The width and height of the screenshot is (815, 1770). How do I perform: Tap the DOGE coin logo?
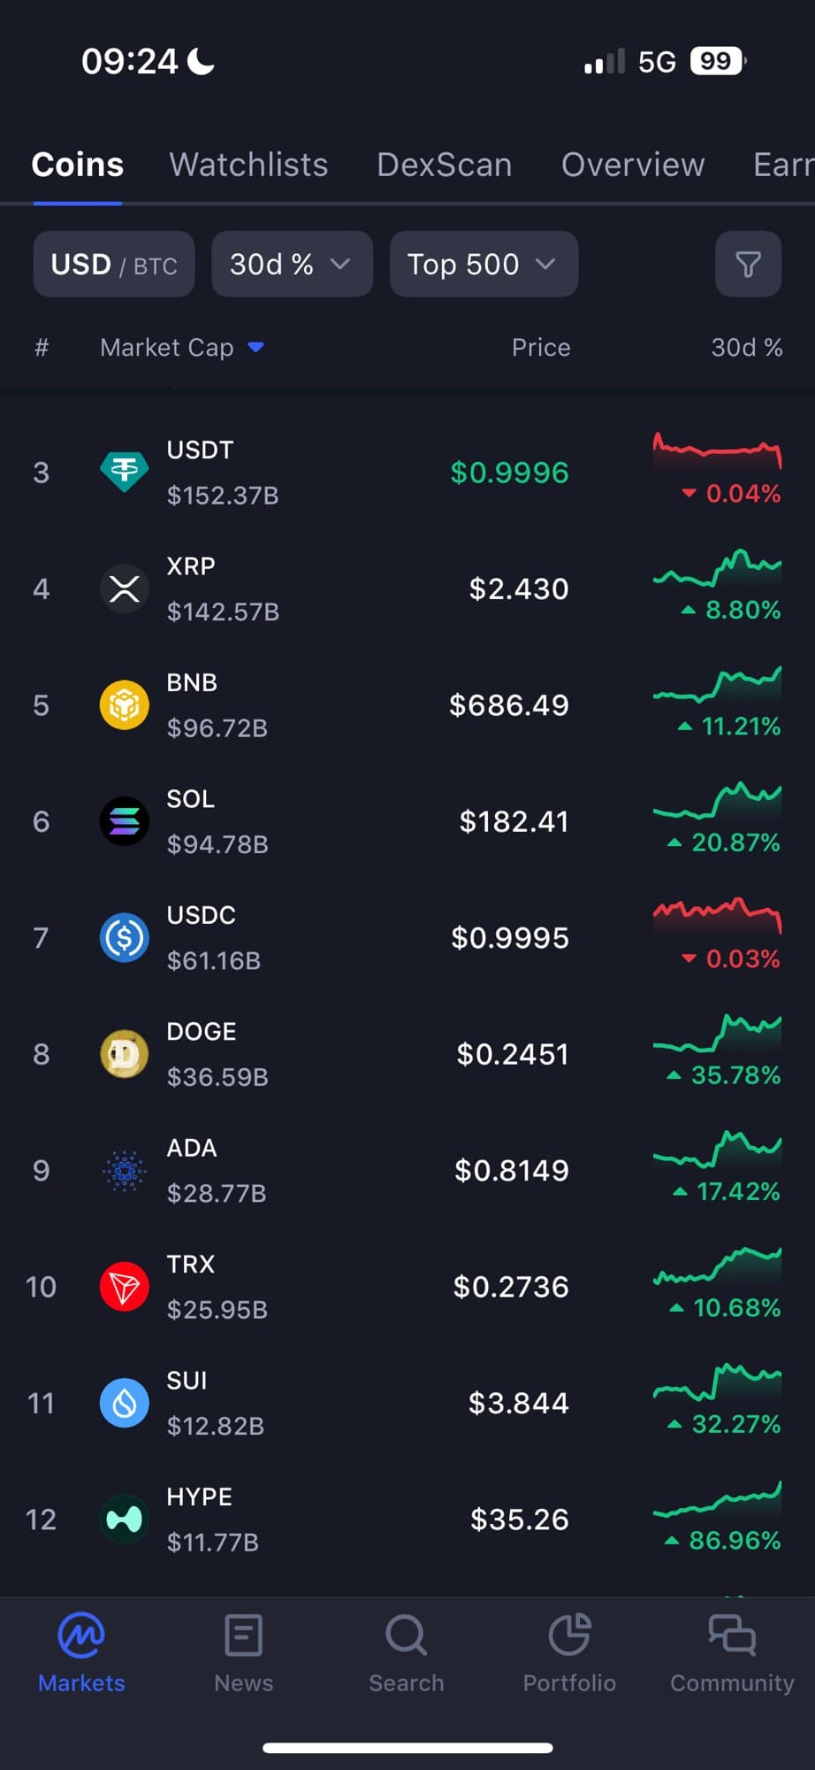point(124,1054)
